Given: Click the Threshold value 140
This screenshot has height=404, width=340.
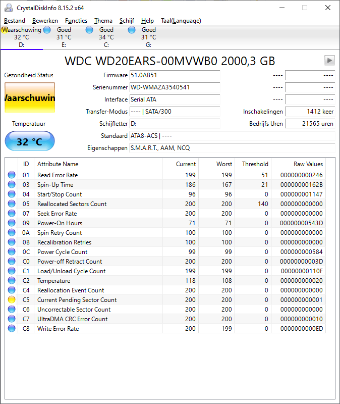Looking at the screenshot, I should pyautogui.click(x=263, y=204).
